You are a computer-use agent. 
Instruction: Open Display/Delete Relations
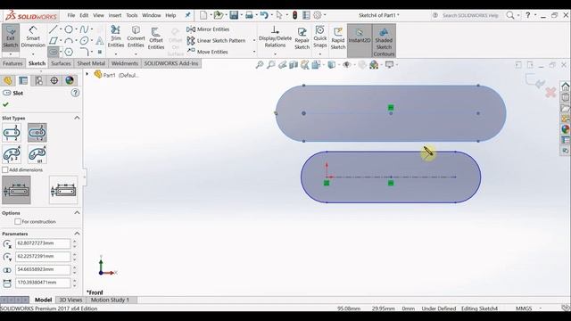pos(275,37)
